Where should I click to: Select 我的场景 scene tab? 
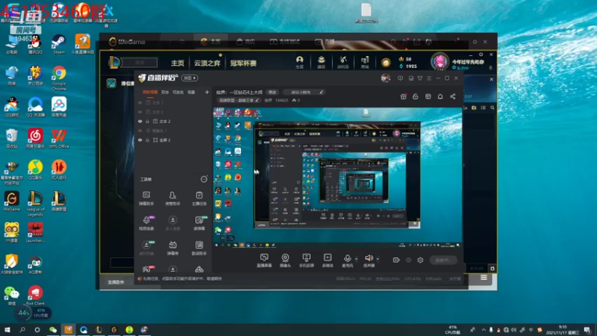click(x=150, y=92)
